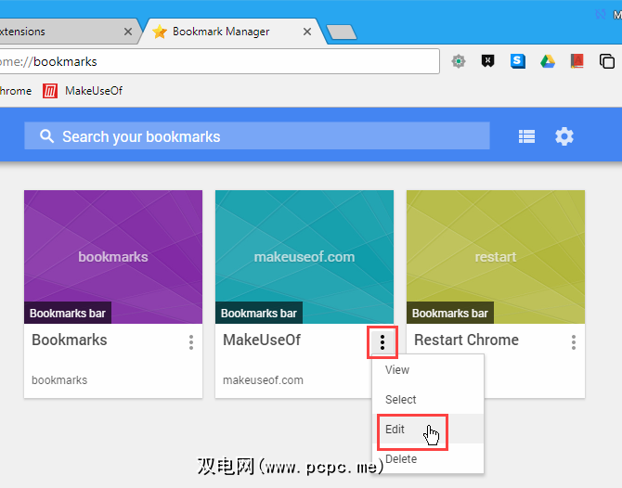Click Bookmarks bar label on bookmarks card
622x488 pixels.
[x=68, y=314]
